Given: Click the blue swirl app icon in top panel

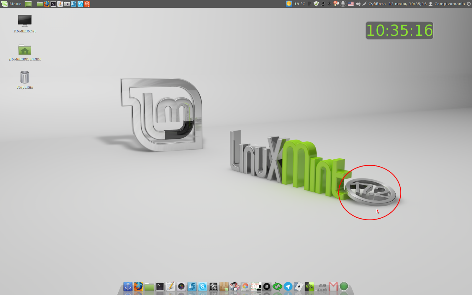Looking at the screenshot, I should click(x=73, y=4).
